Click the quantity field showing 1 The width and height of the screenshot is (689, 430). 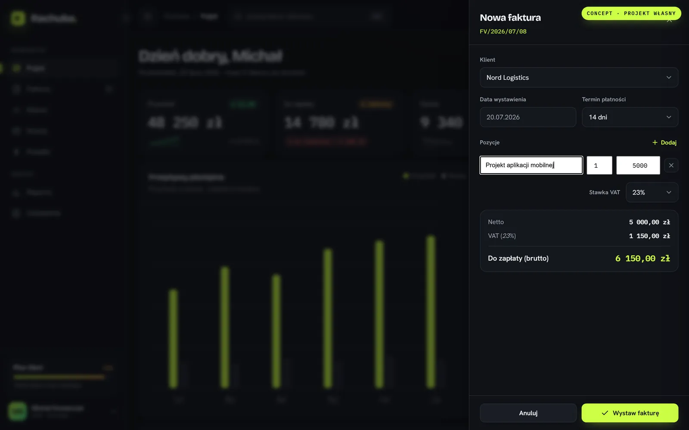pyautogui.click(x=599, y=165)
